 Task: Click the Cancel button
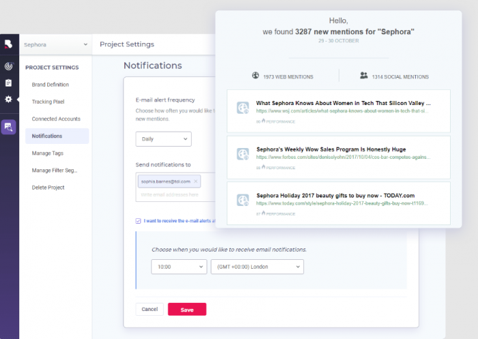point(150,309)
